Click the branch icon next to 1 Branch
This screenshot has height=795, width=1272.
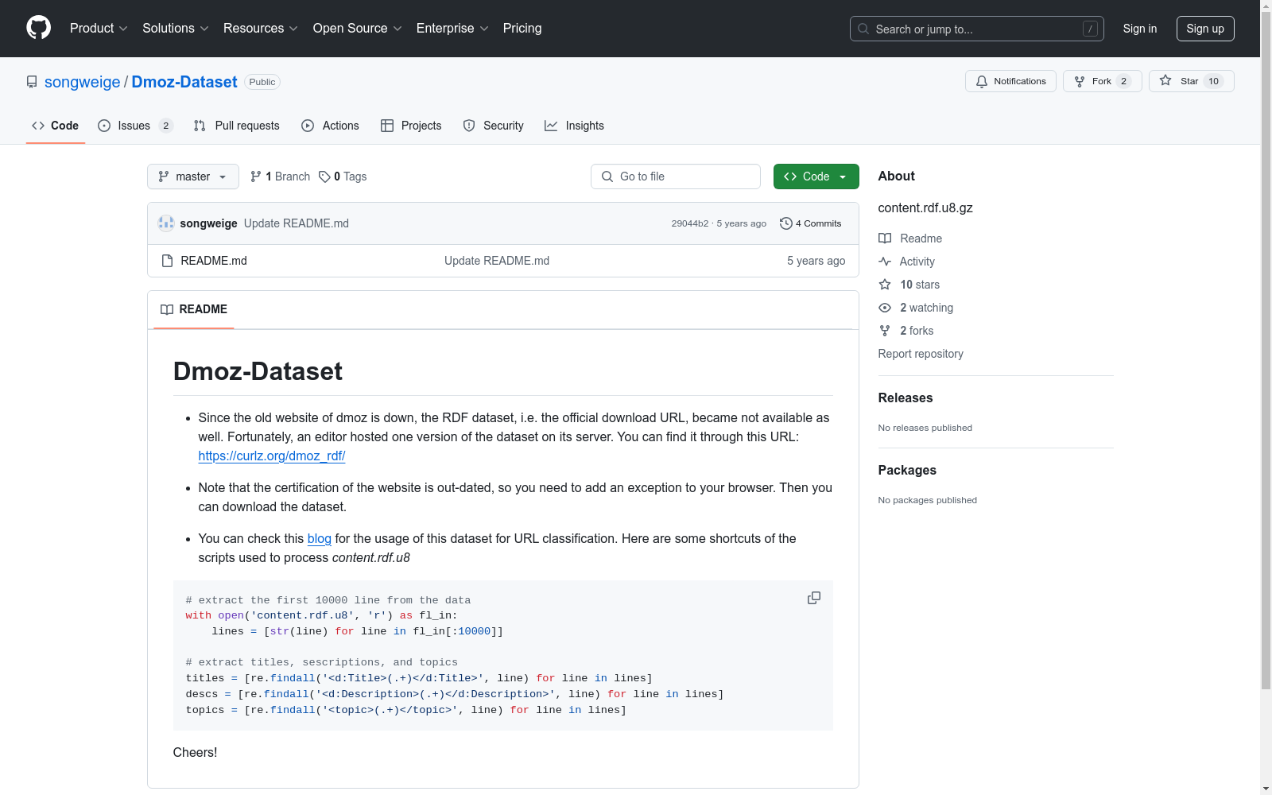click(256, 176)
